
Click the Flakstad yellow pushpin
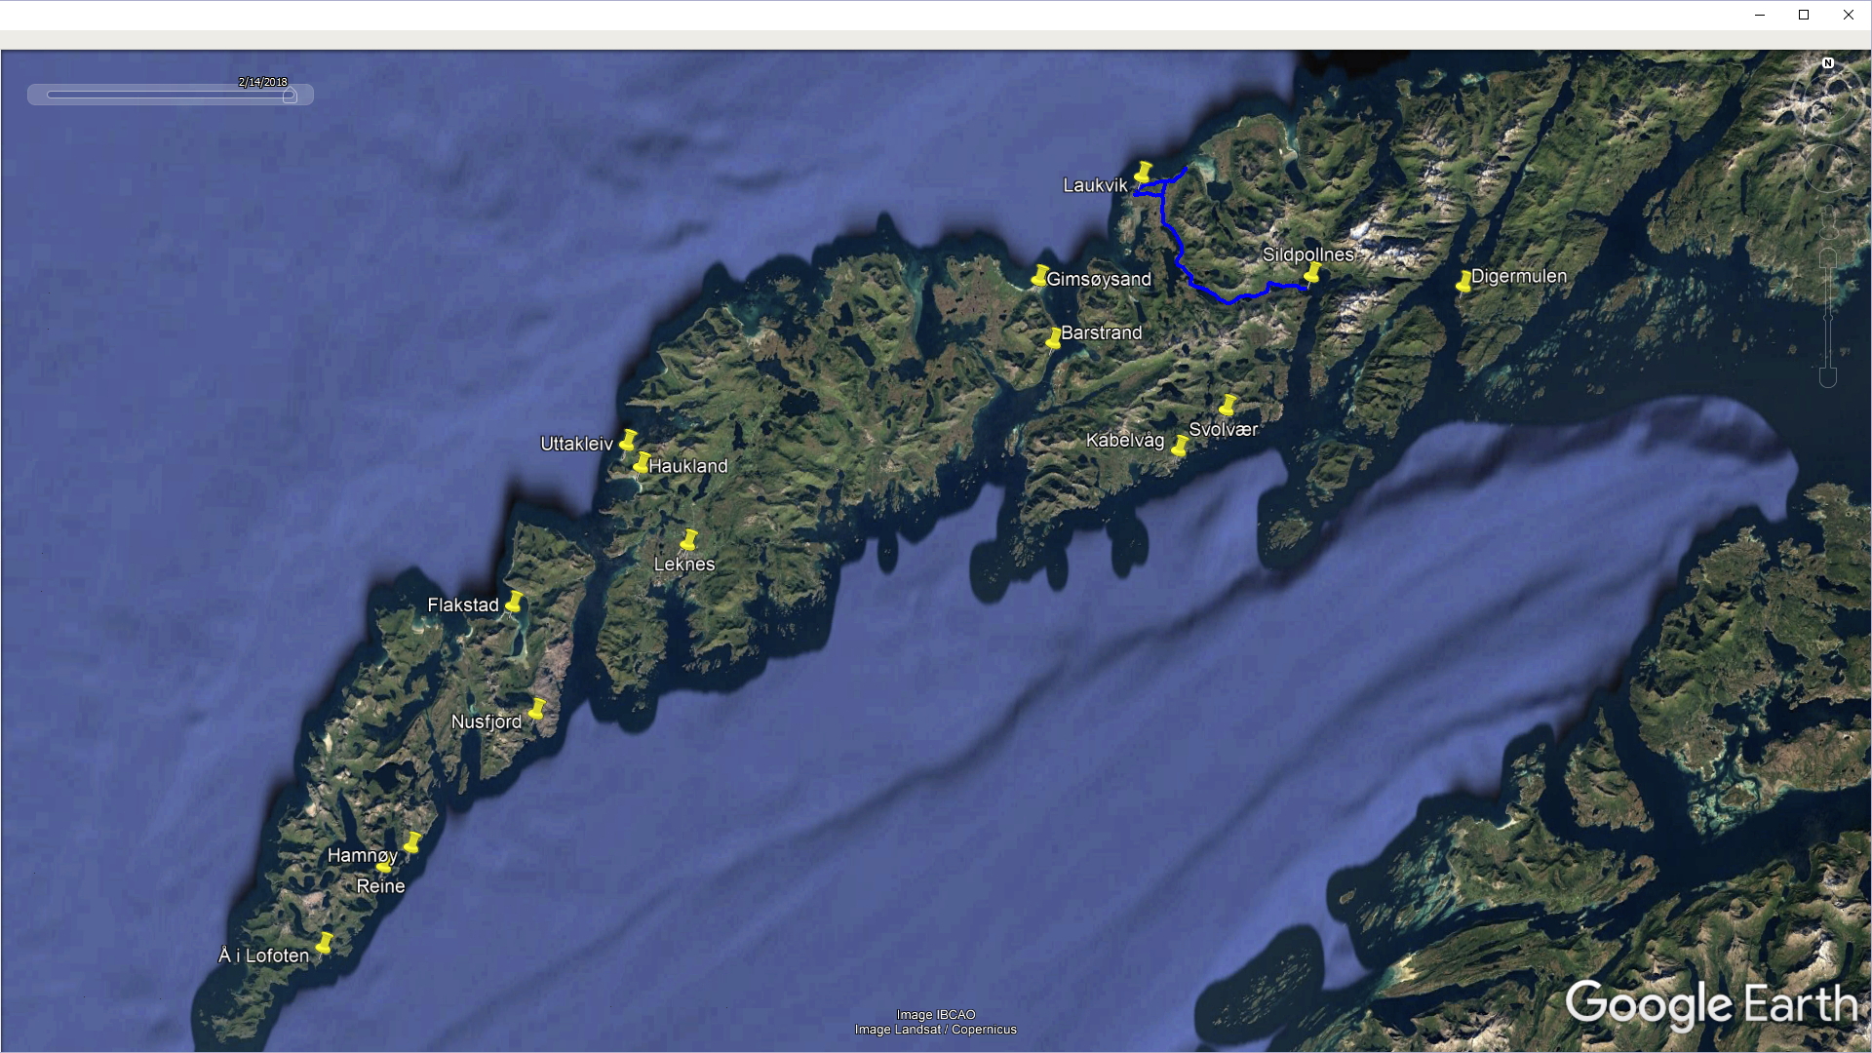(514, 603)
